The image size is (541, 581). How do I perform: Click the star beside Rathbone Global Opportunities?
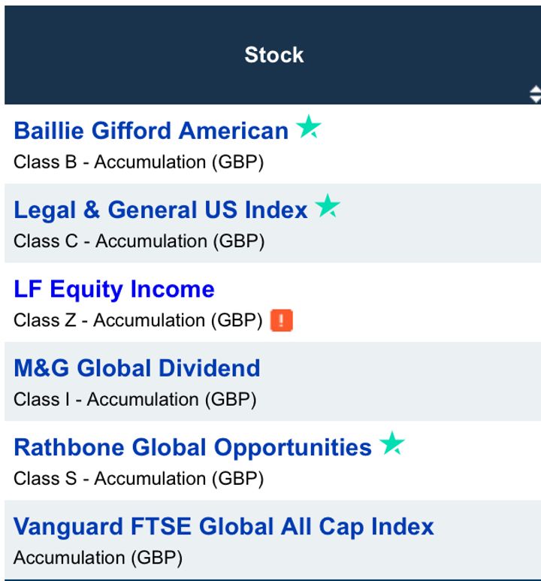coord(391,444)
